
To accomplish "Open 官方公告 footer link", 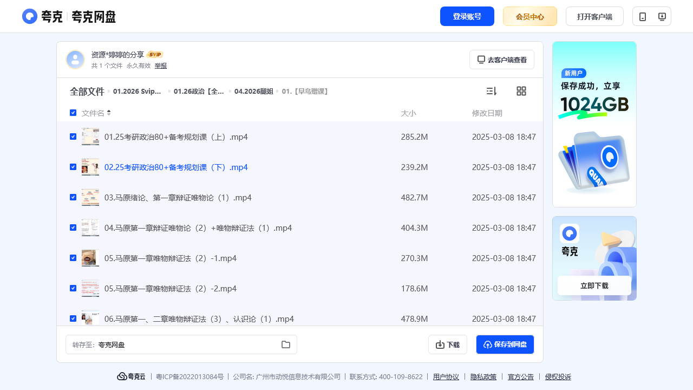I will 521,377.
